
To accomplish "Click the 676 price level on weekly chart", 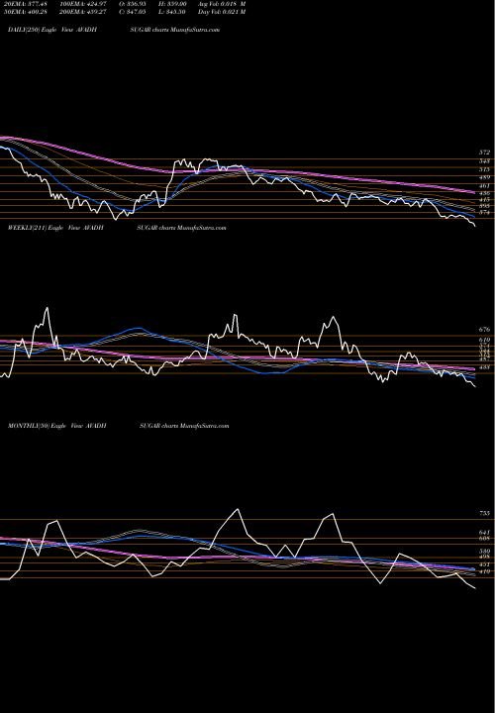I will [x=484, y=329].
